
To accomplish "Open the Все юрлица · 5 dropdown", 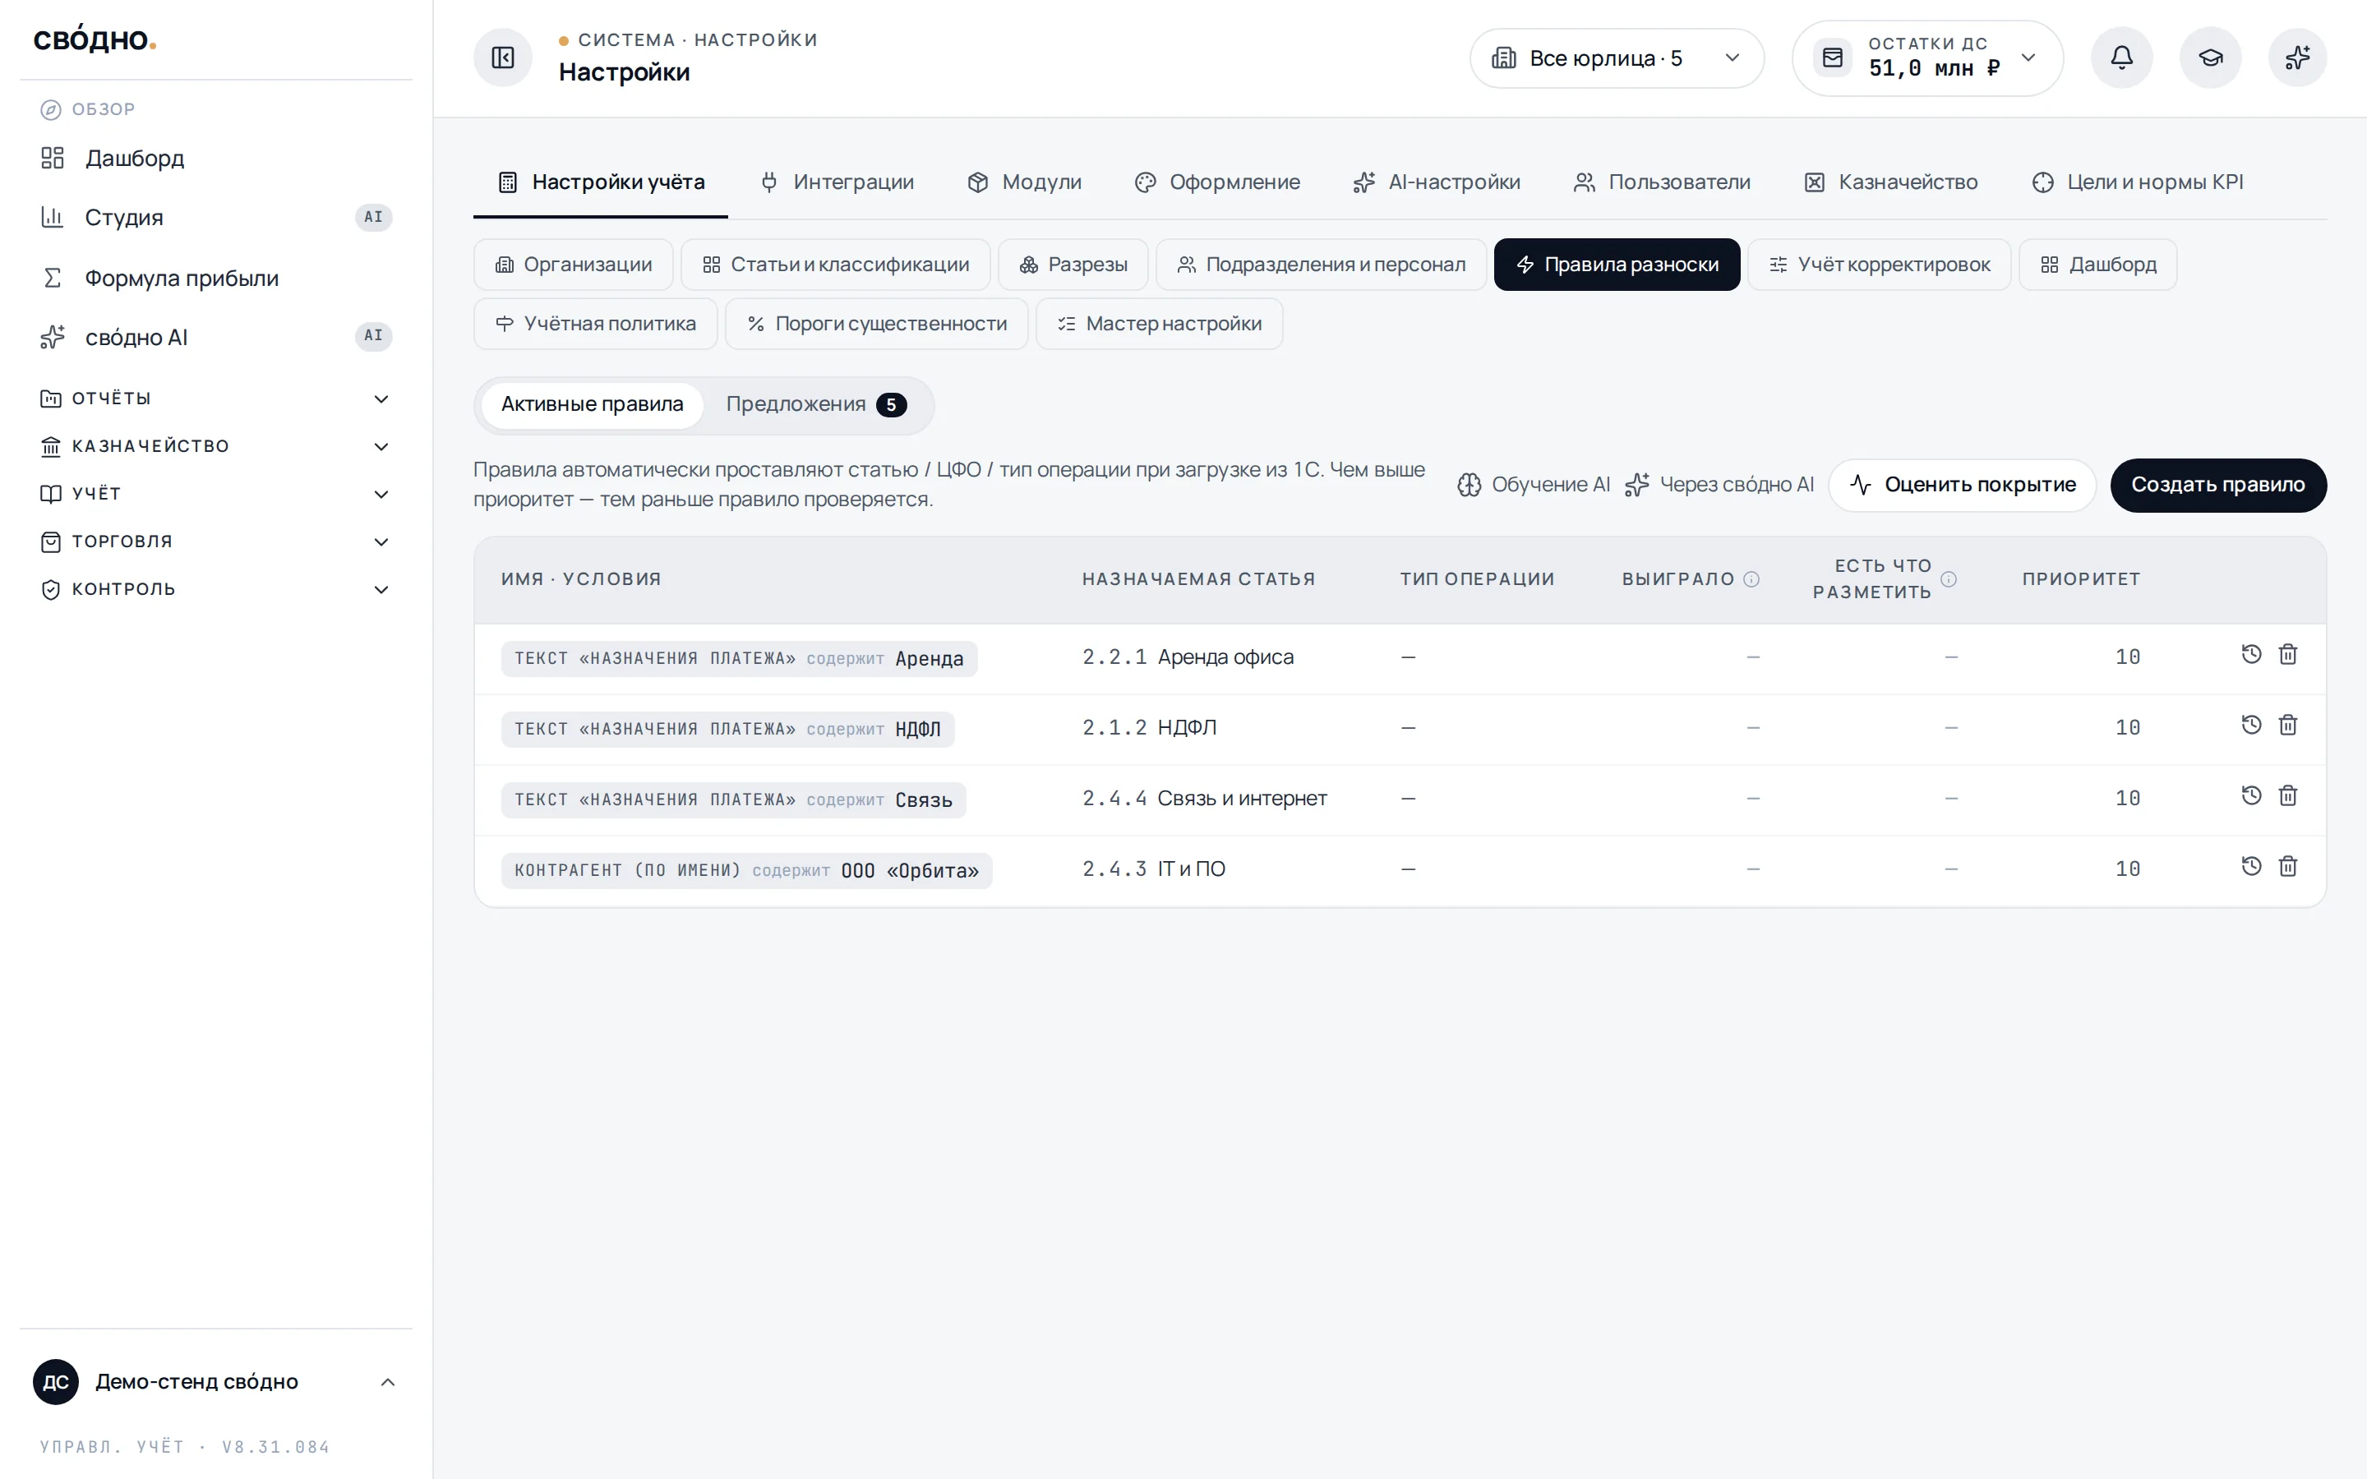I will [x=1617, y=58].
